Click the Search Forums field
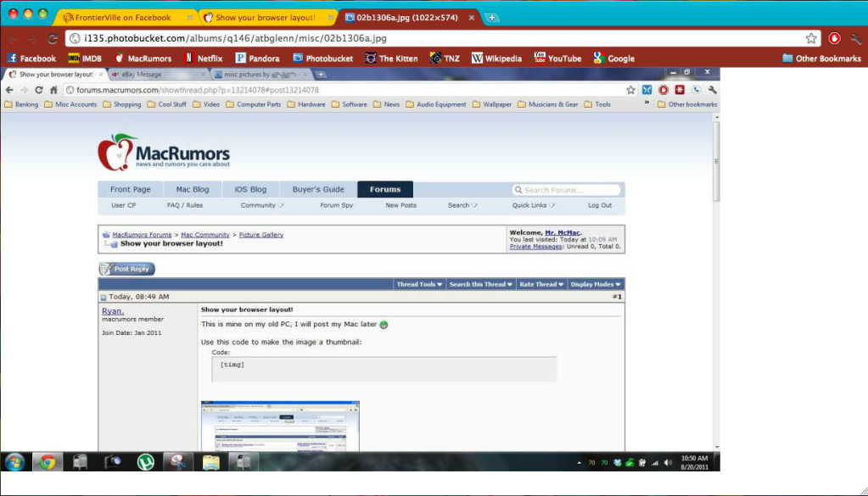868x496 pixels. pos(566,190)
